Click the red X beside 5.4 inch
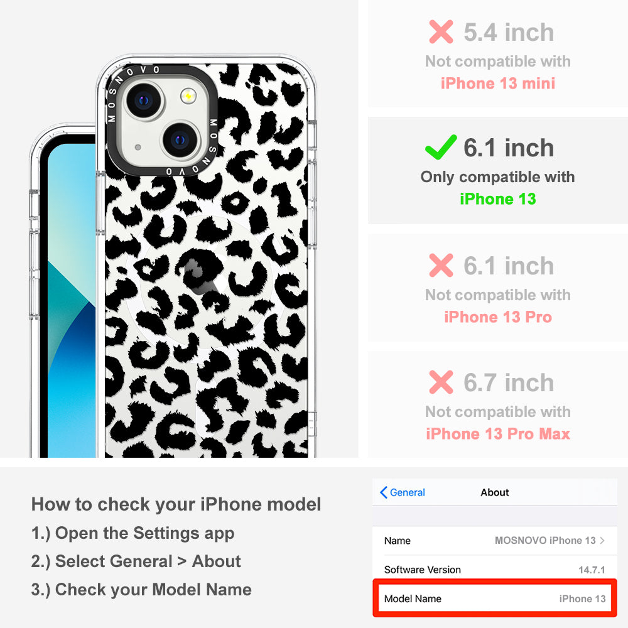The width and height of the screenshot is (628, 628). tap(441, 31)
